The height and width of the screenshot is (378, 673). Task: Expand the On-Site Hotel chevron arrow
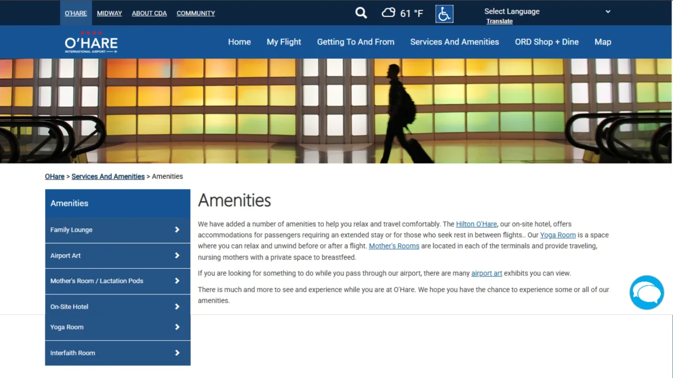click(x=177, y=307)
